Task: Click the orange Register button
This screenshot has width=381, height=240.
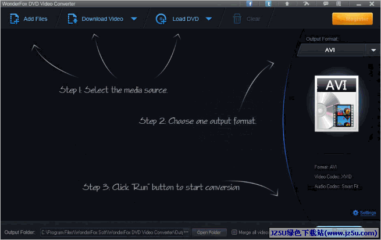Action: [352, 19]
